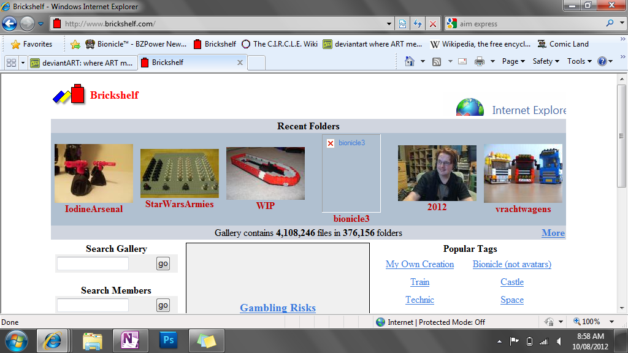Click the Stop loading red X icon
Viewport: 628px width, 353px height.
[433, 24]
